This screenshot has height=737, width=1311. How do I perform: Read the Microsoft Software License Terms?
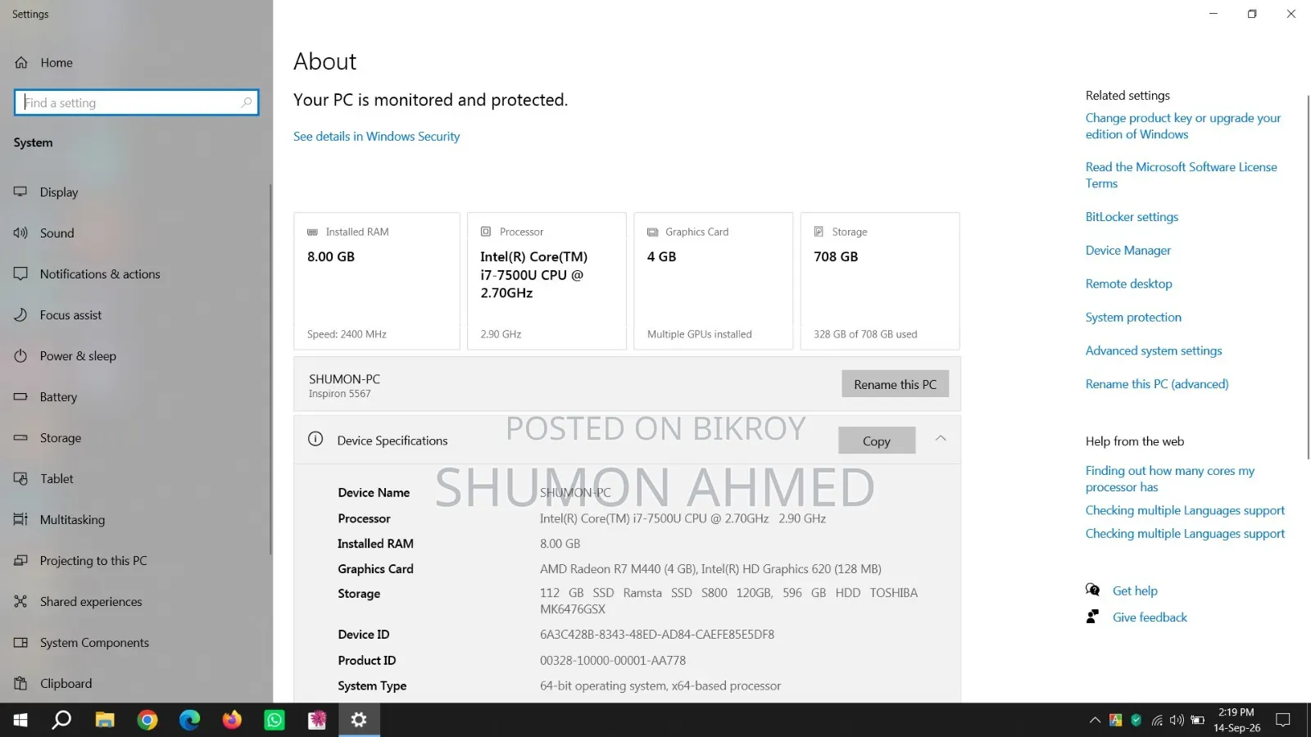pyautogui.click(x=1182, y=175)
